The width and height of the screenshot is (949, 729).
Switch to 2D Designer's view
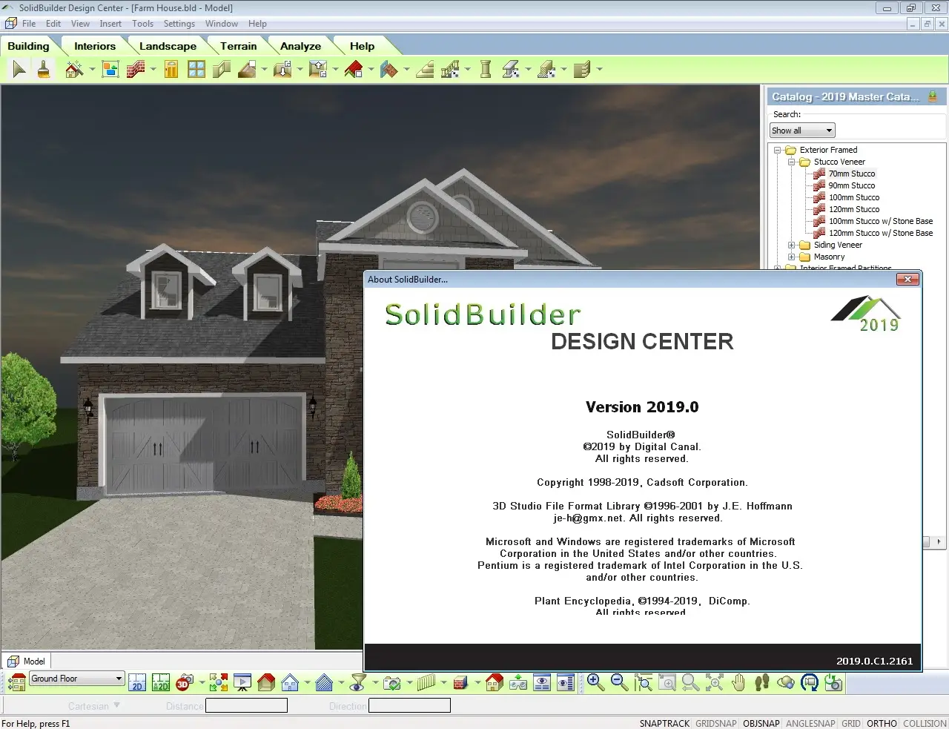pos(161,682)
